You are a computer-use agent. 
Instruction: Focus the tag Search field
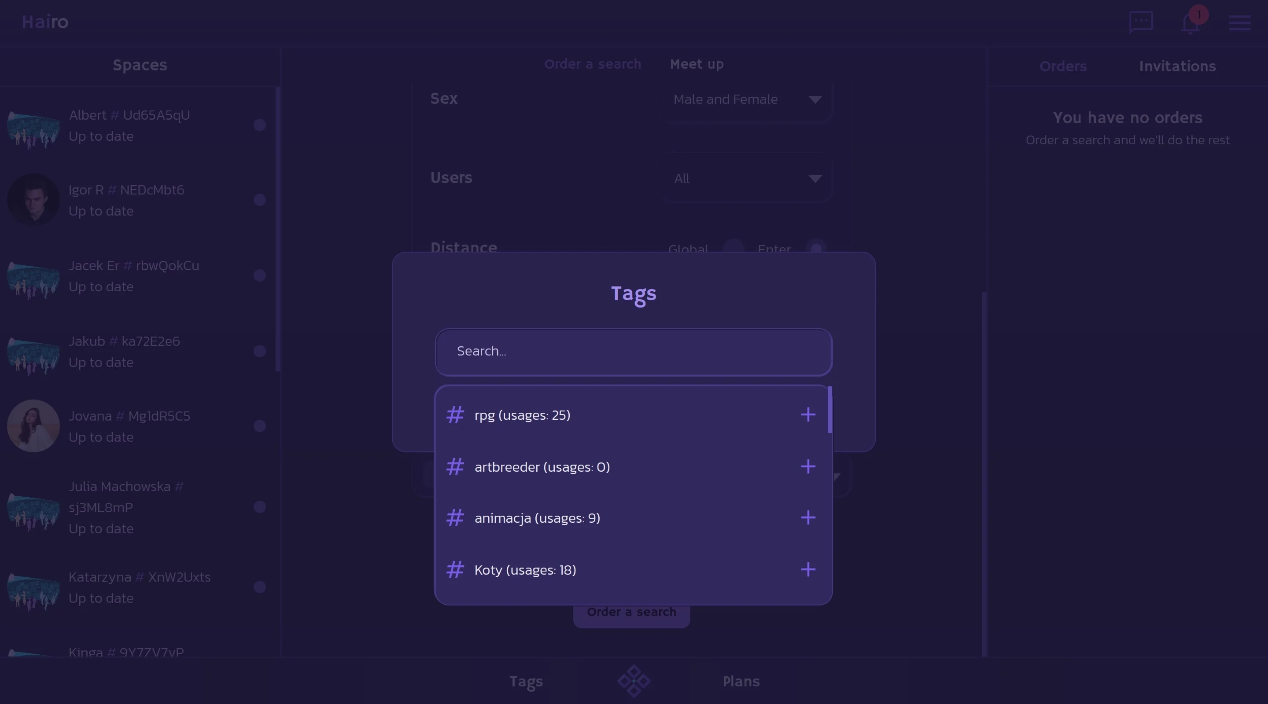tap(634, 352)
